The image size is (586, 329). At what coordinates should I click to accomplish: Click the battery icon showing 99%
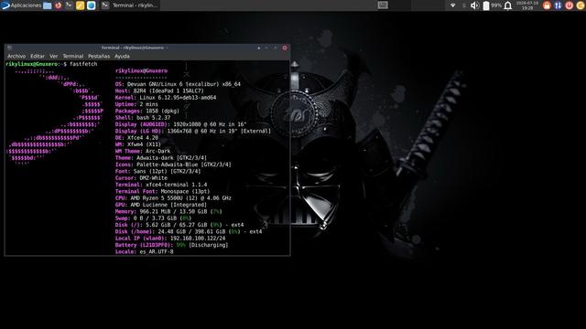tap(486, 5)
